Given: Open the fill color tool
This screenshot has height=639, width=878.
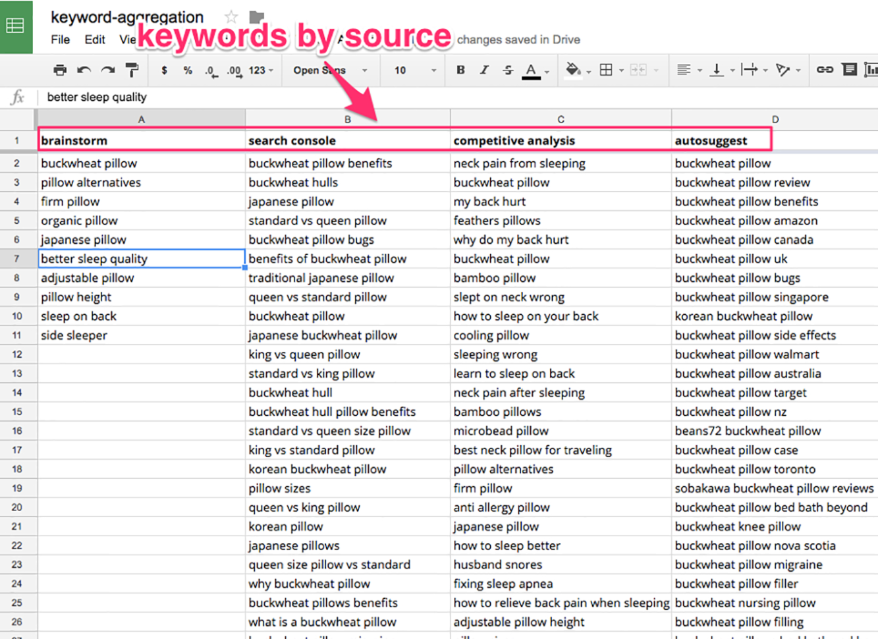Looking at the screenshot, I should pyautogui.click(x=572, y=70).
